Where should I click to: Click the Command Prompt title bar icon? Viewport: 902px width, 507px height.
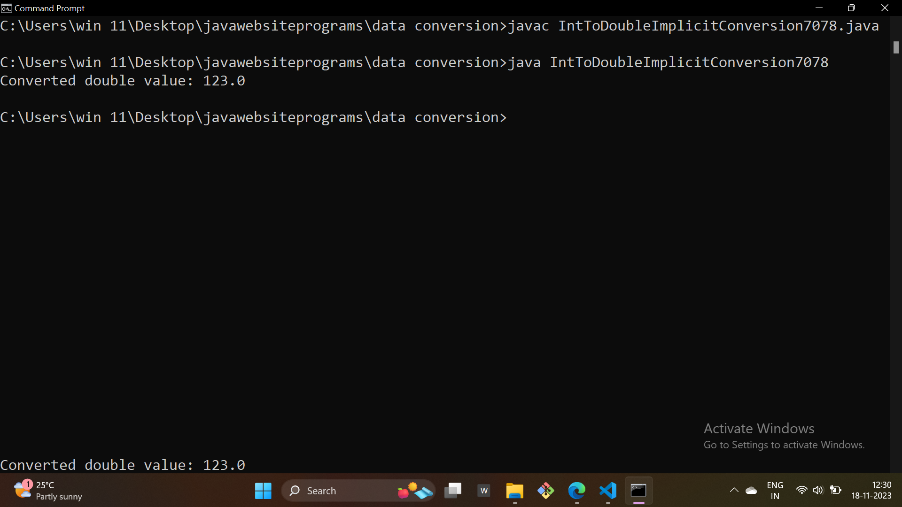(6, 8)
